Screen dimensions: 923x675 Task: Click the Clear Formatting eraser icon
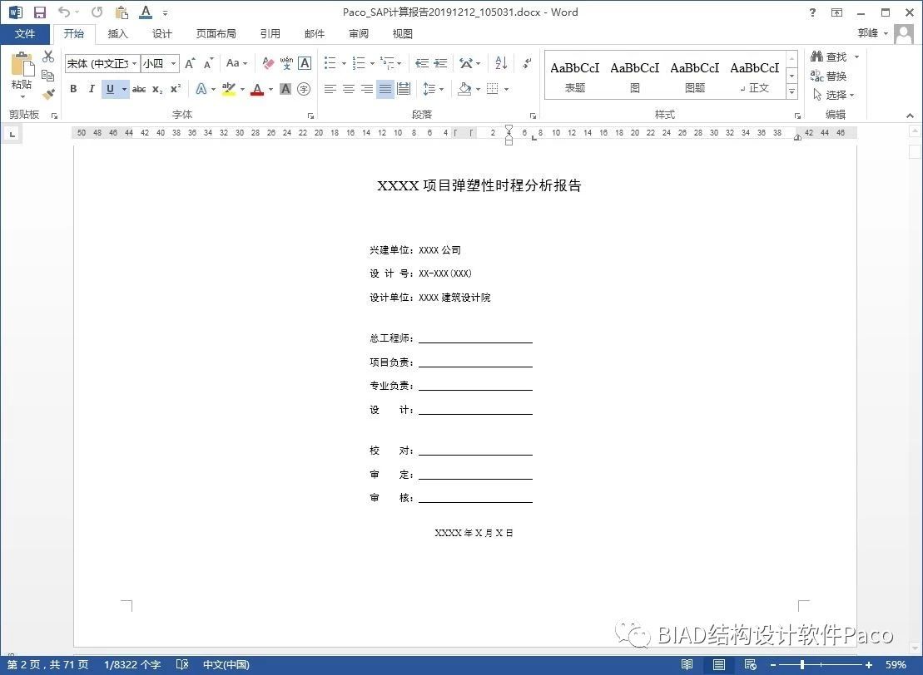click(x=268, y=63)
